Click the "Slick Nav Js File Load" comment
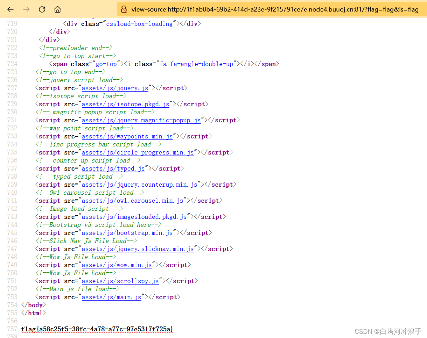 point(86,241)
